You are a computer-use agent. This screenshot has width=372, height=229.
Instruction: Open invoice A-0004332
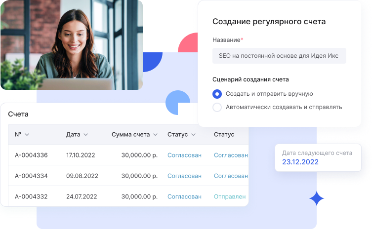(x=31, y=196)
